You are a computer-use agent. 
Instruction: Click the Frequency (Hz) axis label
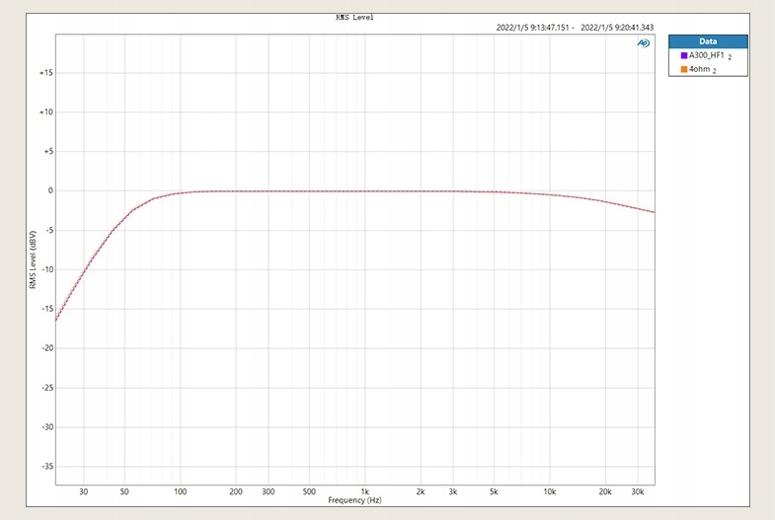pos(355,500)
